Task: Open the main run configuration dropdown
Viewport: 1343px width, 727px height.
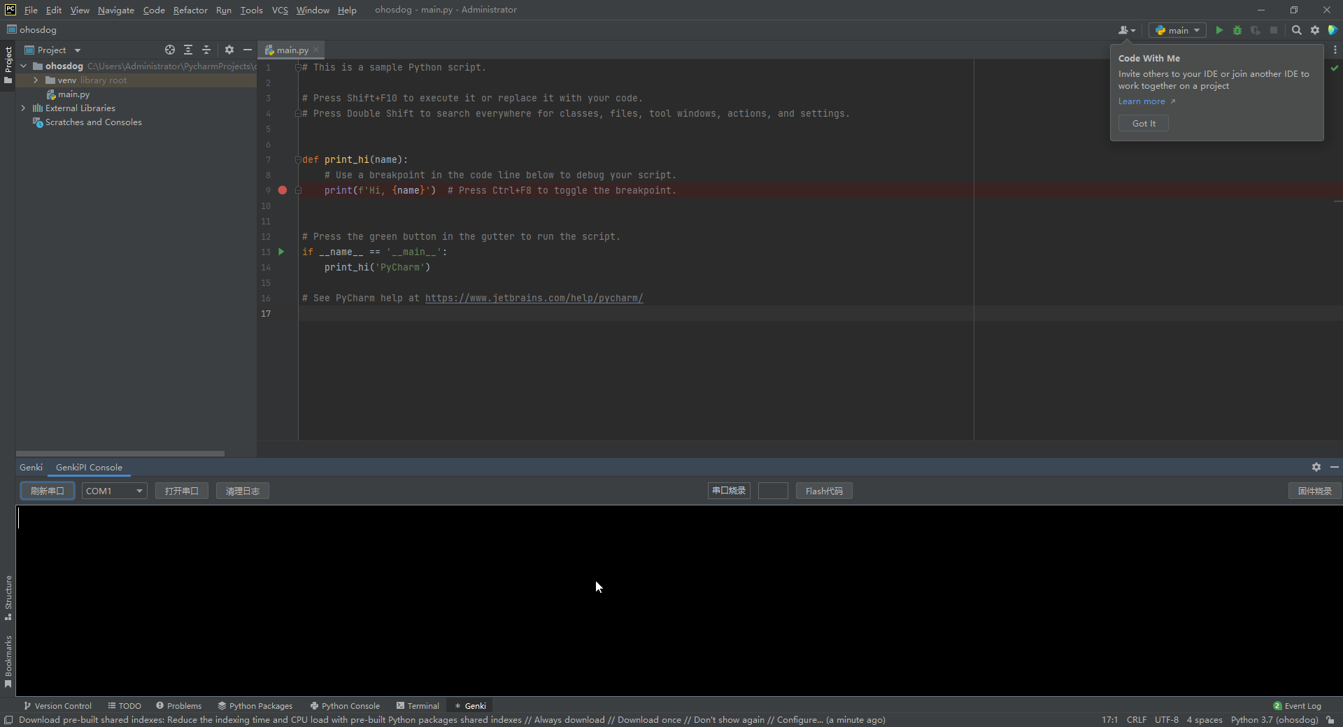Action: pyautogui.click(x=1178, y=30)
